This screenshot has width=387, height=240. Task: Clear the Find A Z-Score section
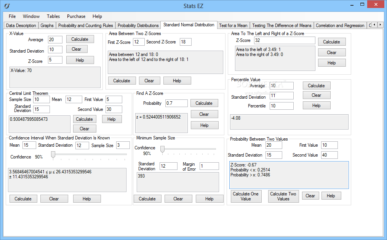click(x=204, y=114)
